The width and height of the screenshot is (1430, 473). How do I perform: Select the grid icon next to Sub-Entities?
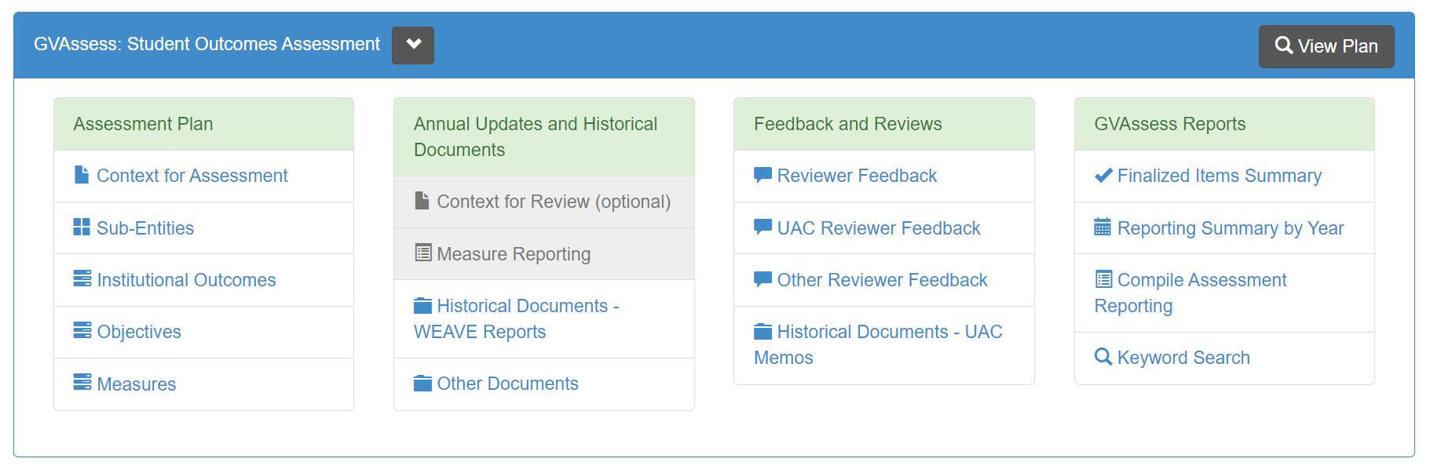pos(82,227)
